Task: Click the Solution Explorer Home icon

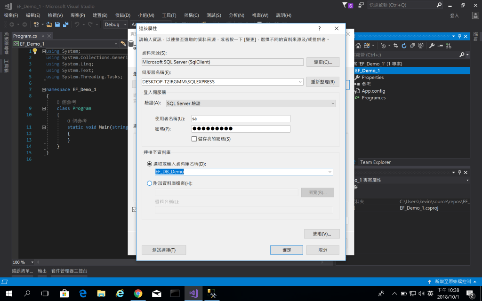Action: 358,46
